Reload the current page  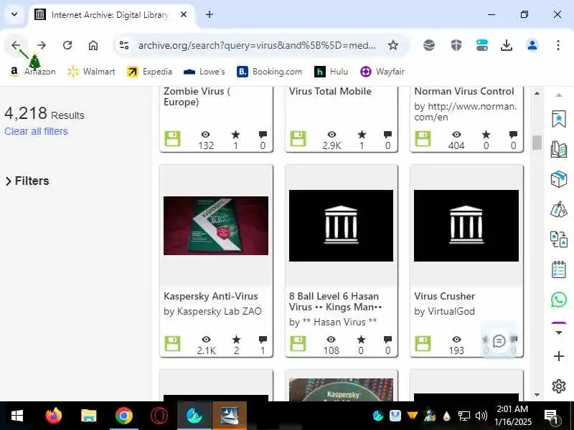[x=67, y=45]
